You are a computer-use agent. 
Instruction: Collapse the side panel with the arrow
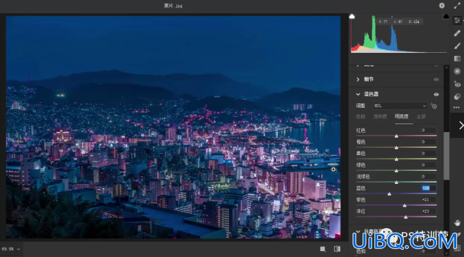461,126
